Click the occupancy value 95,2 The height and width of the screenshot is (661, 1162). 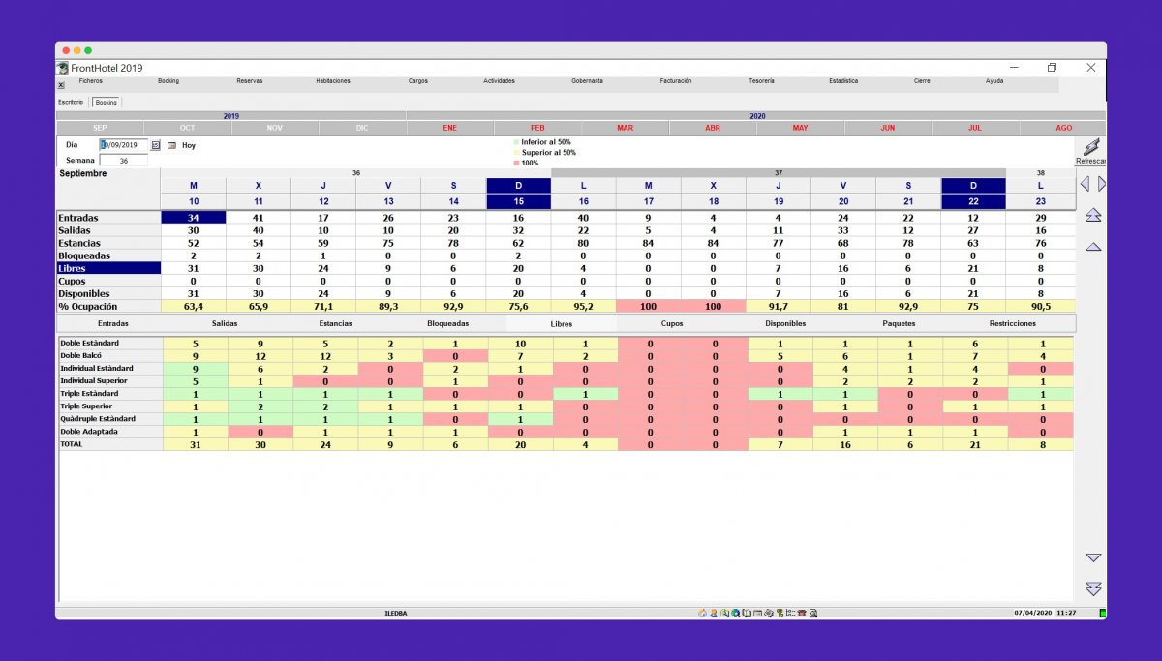[583, 306]
